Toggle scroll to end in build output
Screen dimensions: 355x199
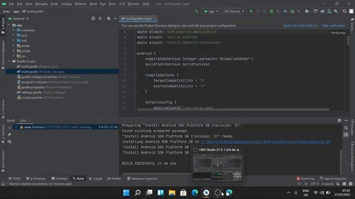click(x=346, y=135)
